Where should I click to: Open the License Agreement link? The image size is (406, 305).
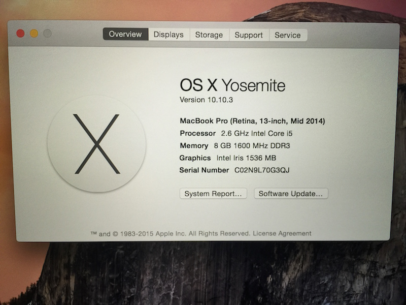pos(282,233)
